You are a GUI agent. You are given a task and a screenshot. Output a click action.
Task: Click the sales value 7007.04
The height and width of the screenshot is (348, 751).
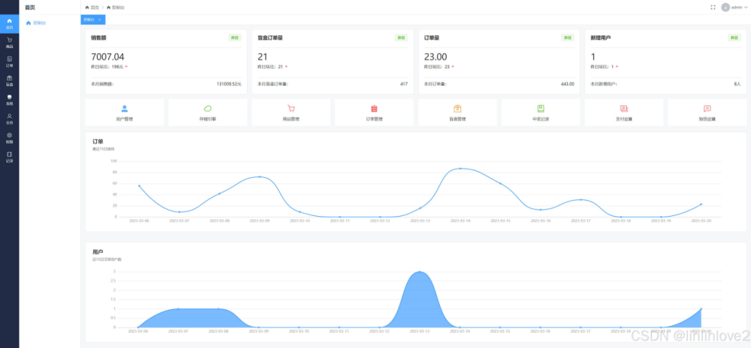coord(108,57)
